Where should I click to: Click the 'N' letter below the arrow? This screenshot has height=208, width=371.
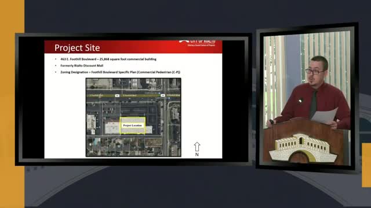coord(197,154)
